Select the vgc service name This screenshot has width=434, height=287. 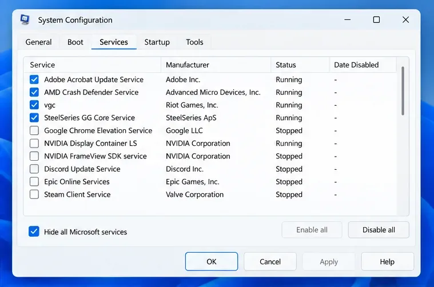[50, 105]
